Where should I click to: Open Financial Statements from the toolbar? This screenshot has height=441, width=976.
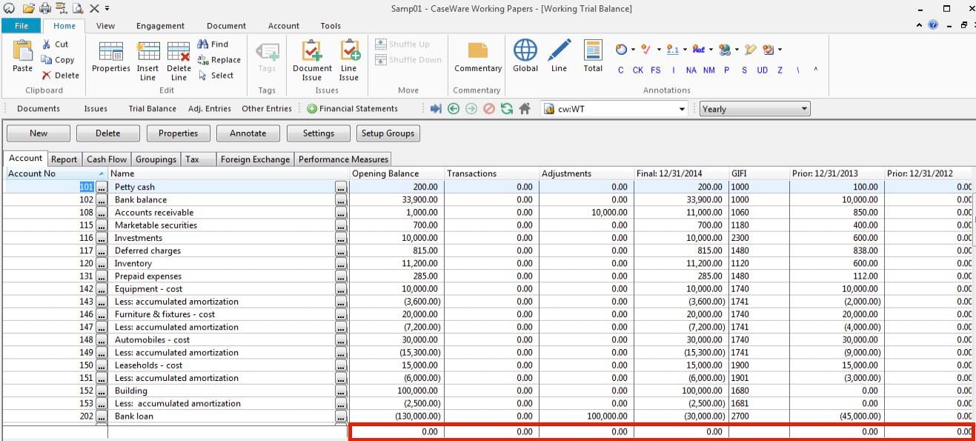[353, 108]
